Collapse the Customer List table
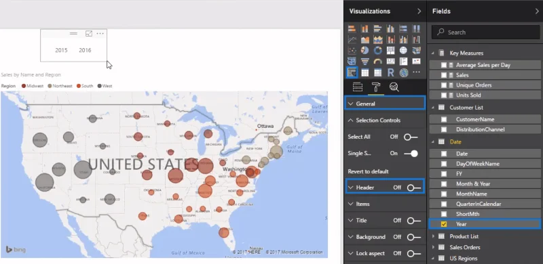The image size is (543, 264). 432,108
